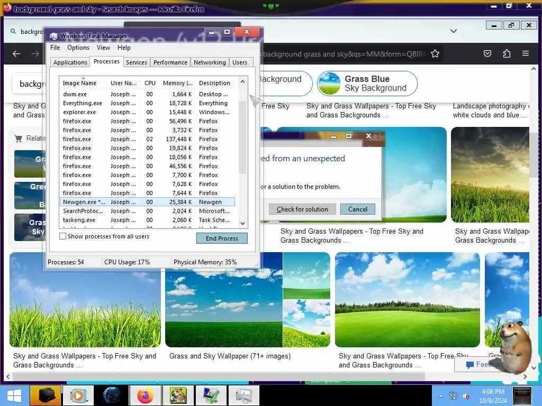
Task: Click Grass Blue Sky Background suggestion chip
Action: (x=367, y=84)
